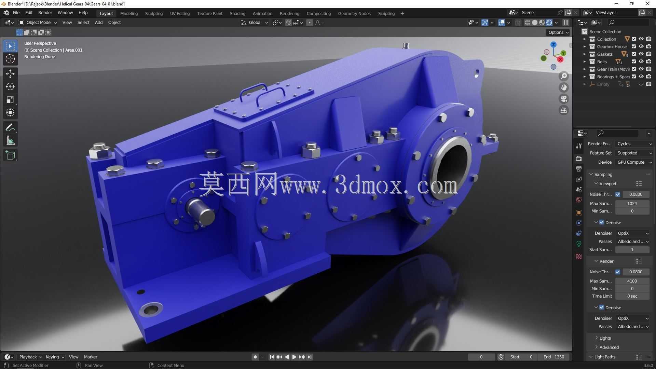Screen dimensions: 656x369
Task: Open Object properties tab icon
Action: [579, 213]
